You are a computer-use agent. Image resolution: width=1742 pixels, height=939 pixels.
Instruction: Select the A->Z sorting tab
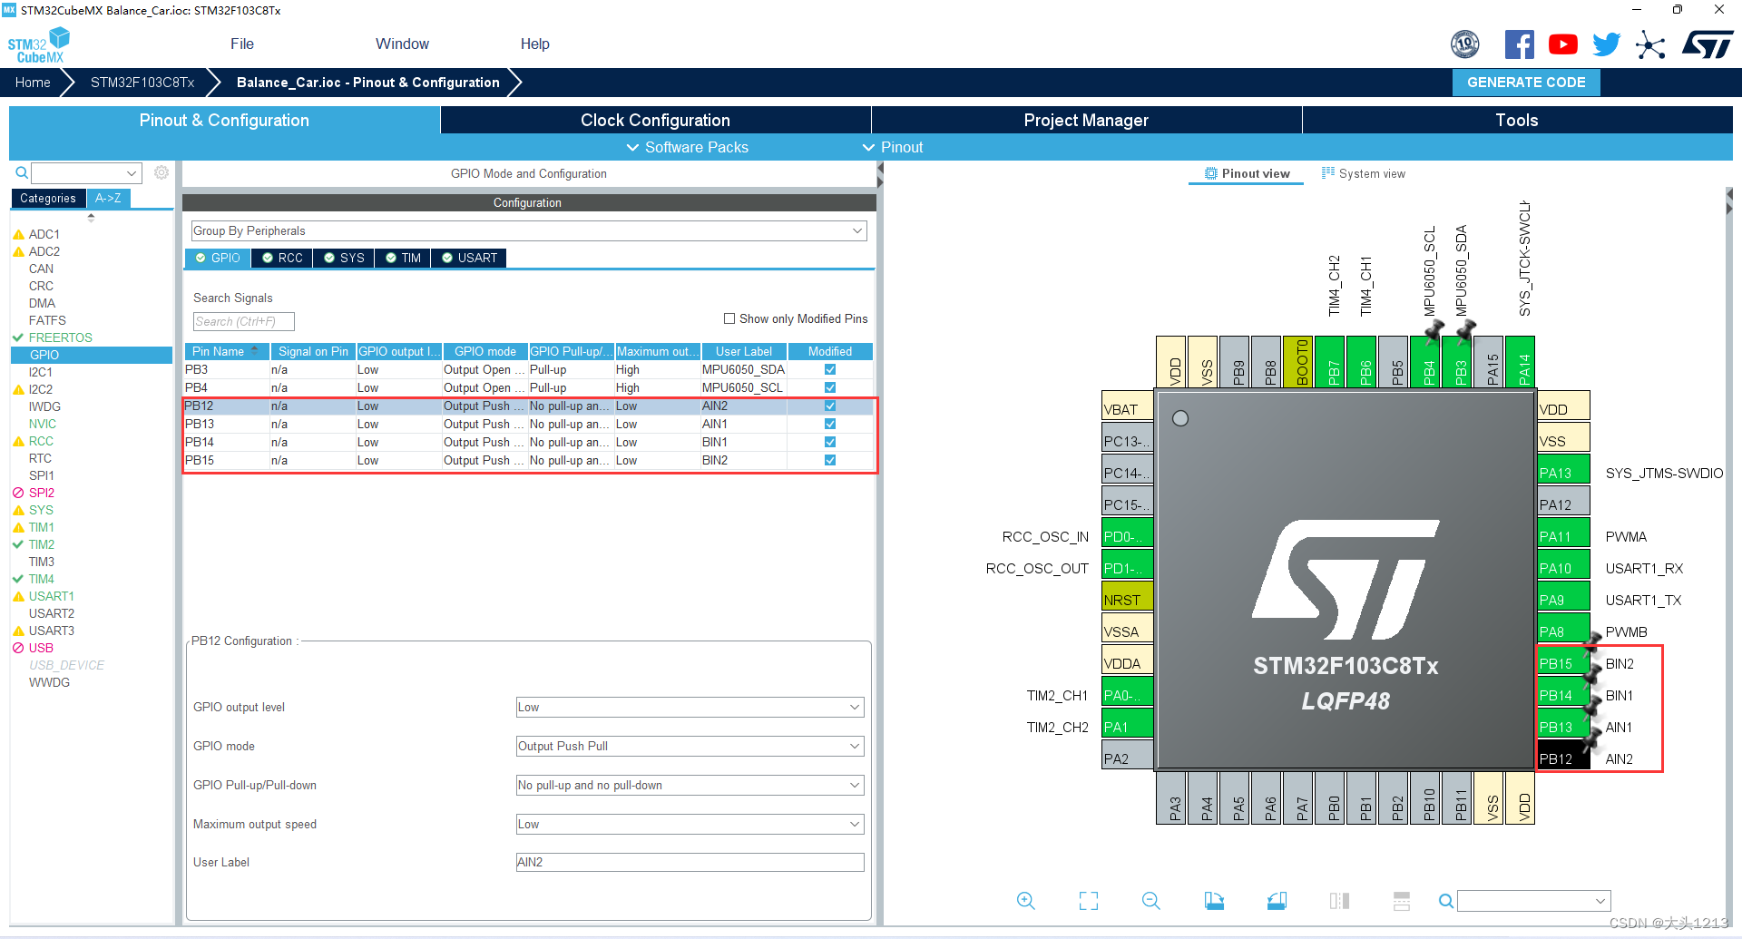[x=108, y=198]
